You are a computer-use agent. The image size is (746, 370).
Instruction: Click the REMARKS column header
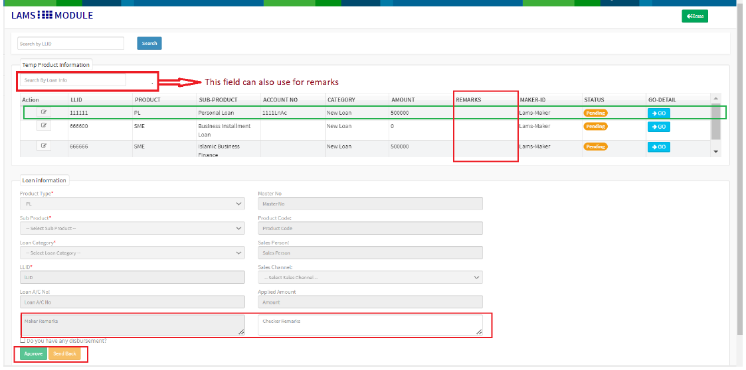tap(468, 100)
